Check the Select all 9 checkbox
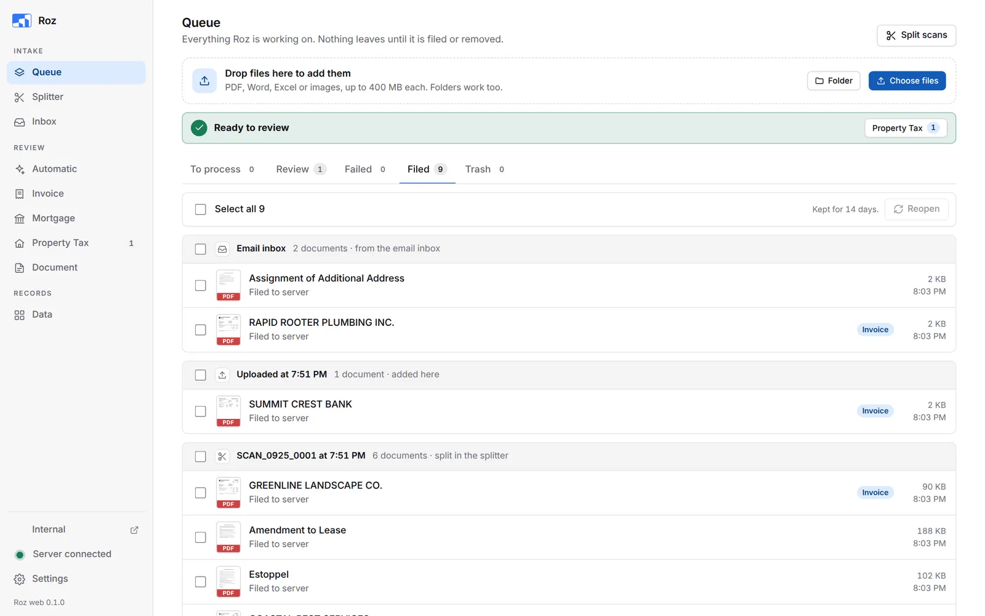 (x=201, y=209)
